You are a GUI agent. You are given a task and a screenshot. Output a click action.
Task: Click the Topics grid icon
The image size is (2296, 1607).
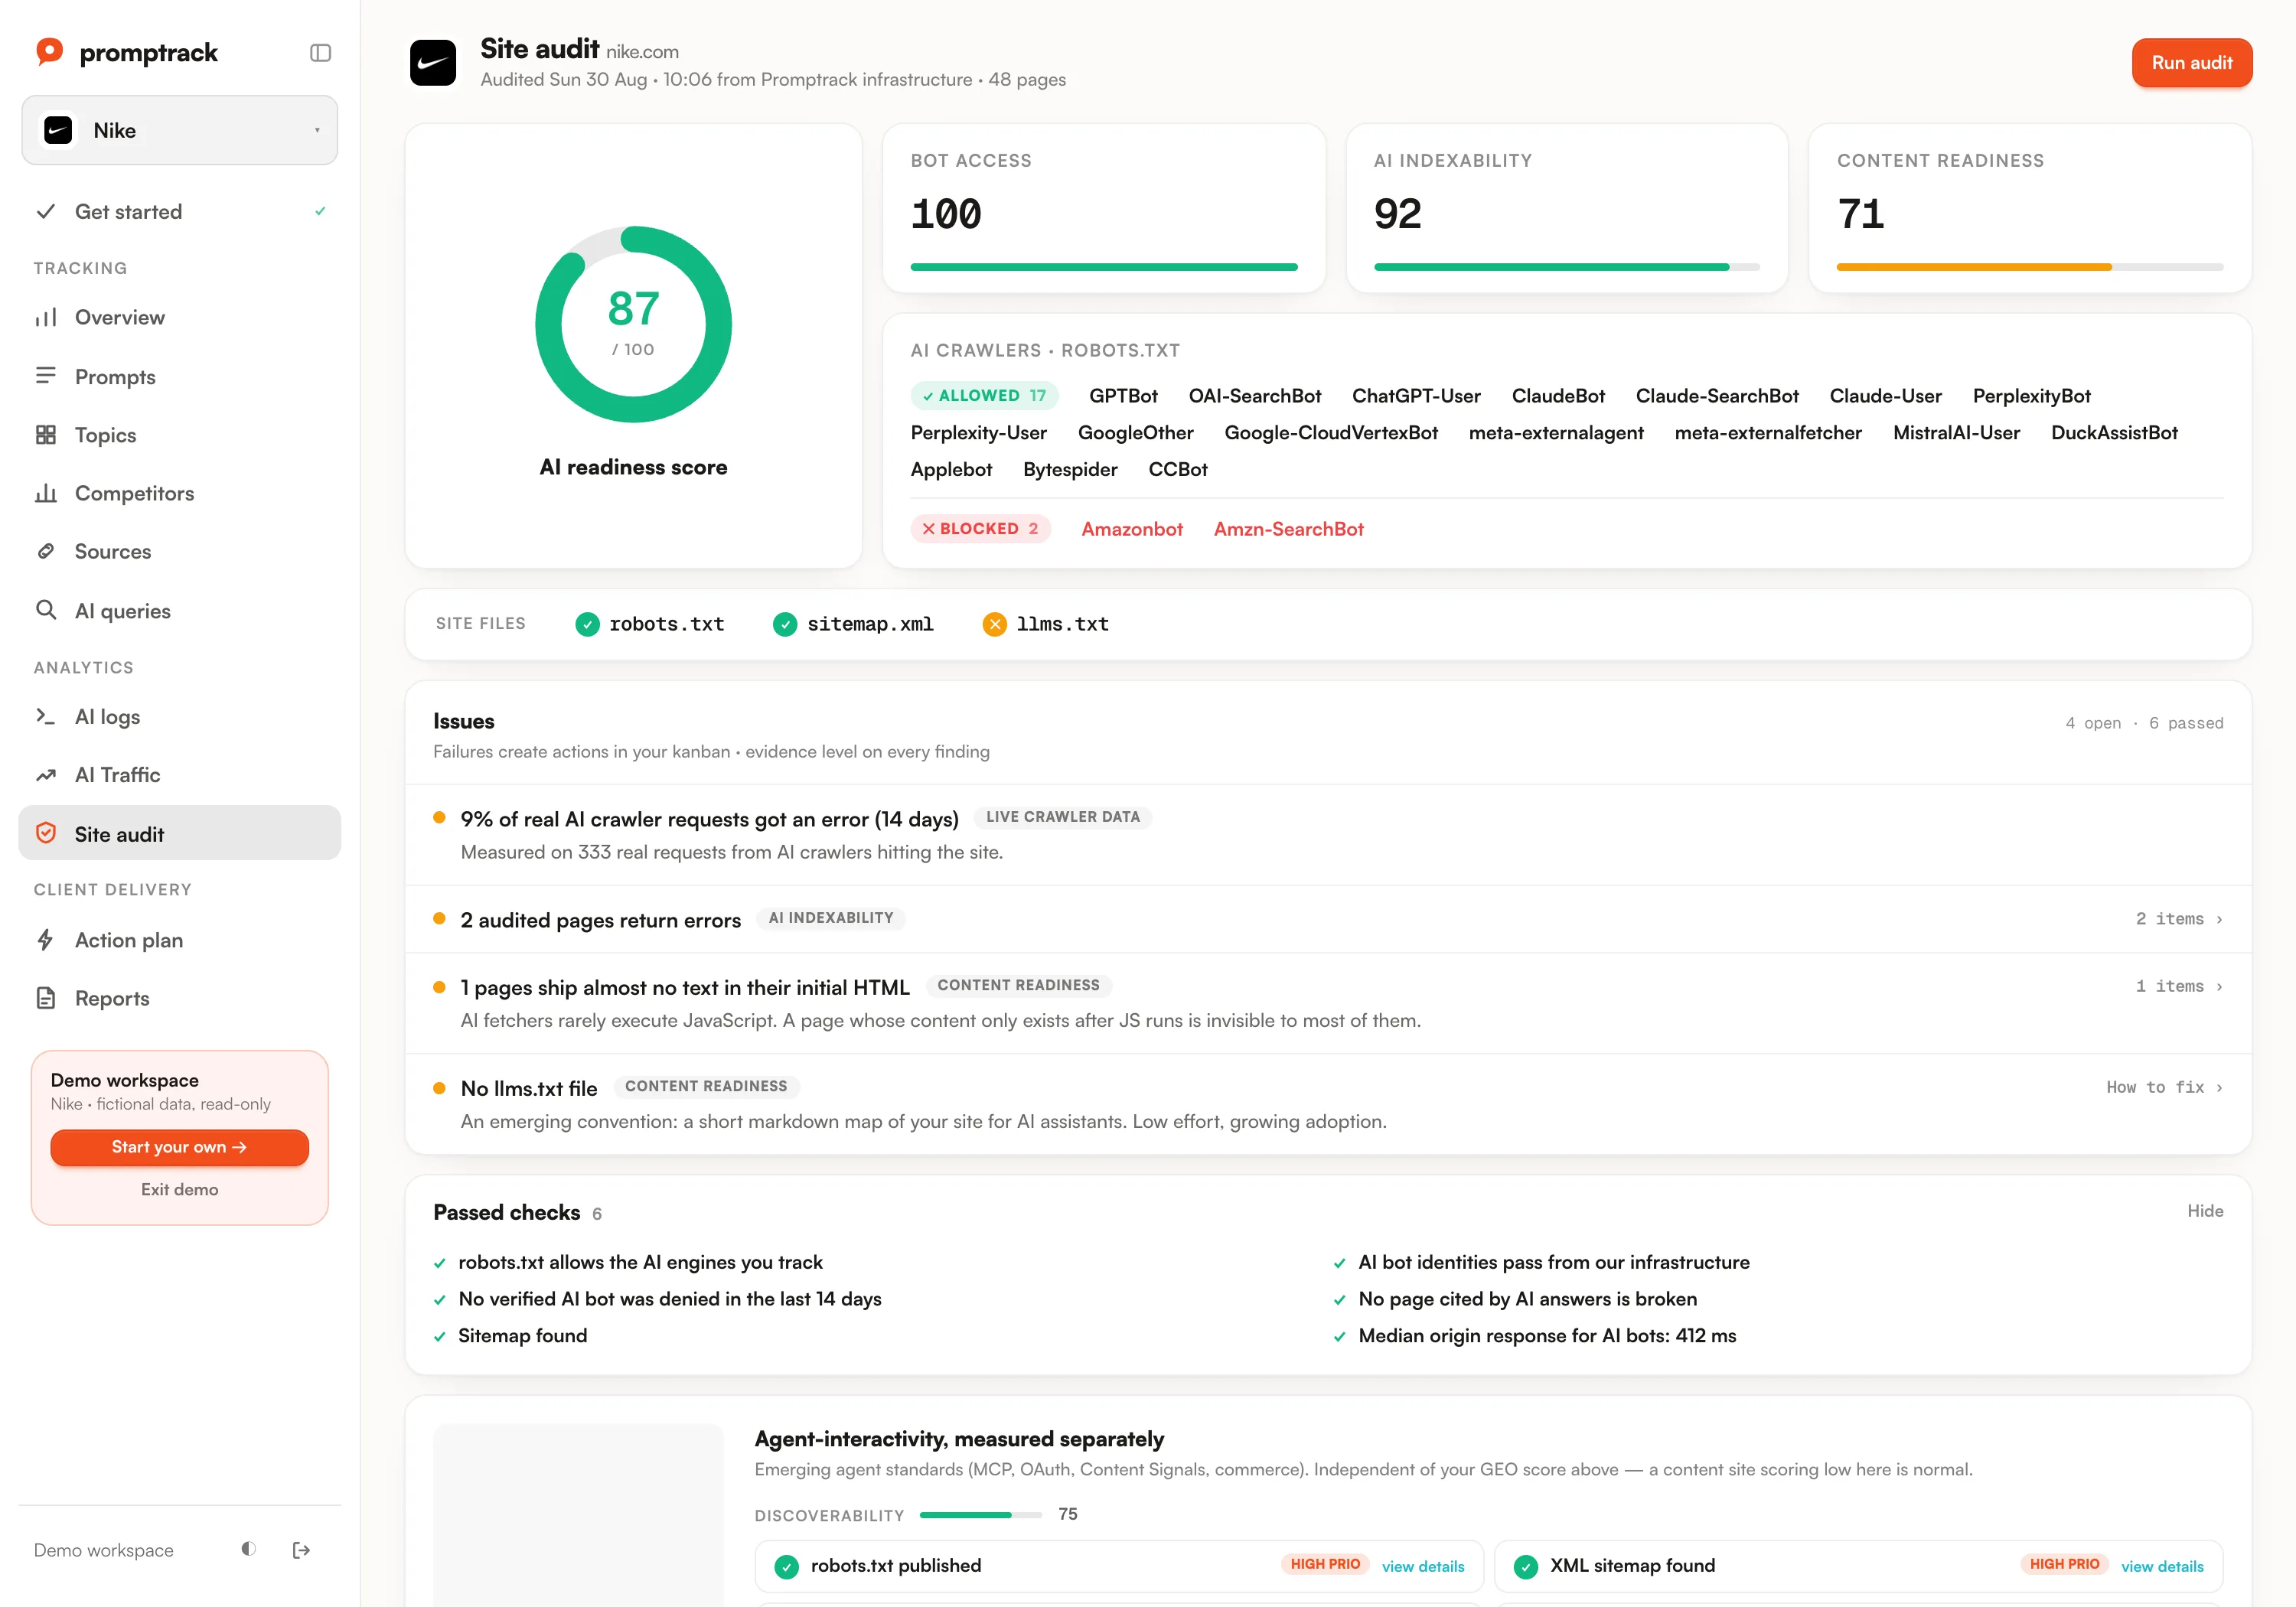click(46, 434)
